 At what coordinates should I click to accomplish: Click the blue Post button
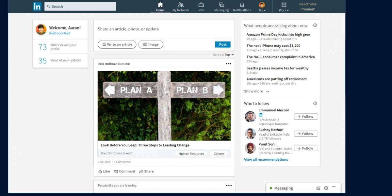click(223, 44)
